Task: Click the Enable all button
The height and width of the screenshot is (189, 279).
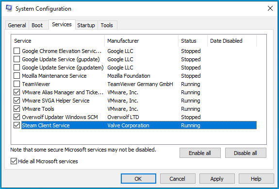Action: click(200, 153)
